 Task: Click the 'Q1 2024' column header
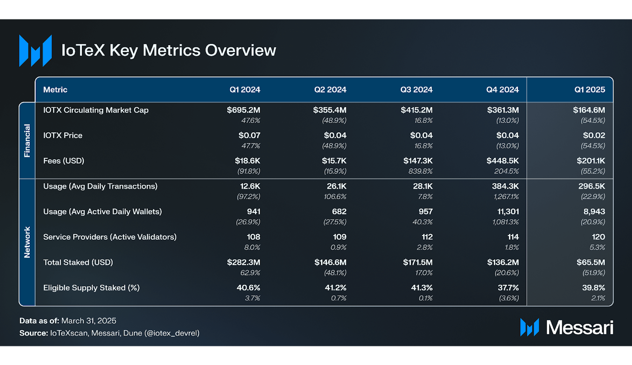click(245, 90)
